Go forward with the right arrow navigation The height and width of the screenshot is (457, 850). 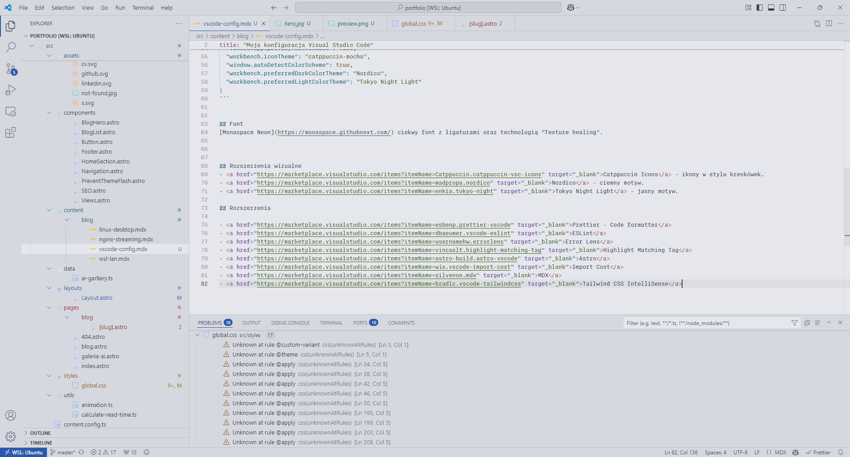(x=285, y=8)
